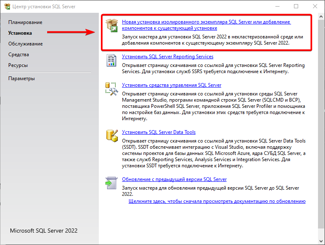Click the description text starting Запуск мастера для установки
The image size is (325, 245).
click(x=213, y=40)
